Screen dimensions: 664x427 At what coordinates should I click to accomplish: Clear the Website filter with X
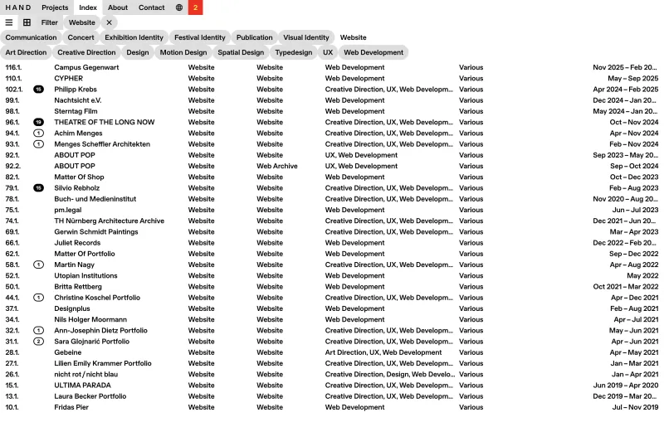pos(109,22)
